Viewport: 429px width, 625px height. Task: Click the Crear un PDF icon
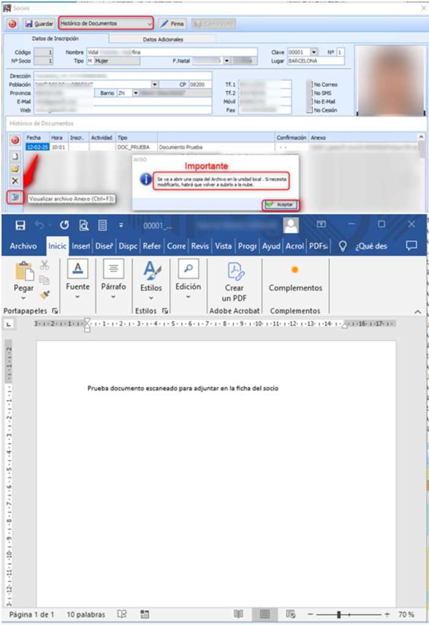coord(234,280)
